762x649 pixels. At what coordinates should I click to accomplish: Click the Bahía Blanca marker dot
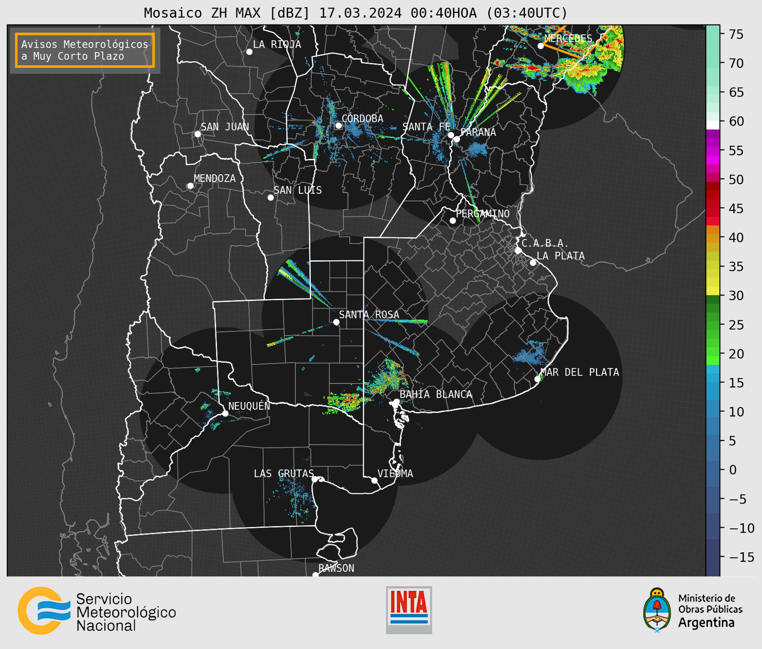pos(396,402)
